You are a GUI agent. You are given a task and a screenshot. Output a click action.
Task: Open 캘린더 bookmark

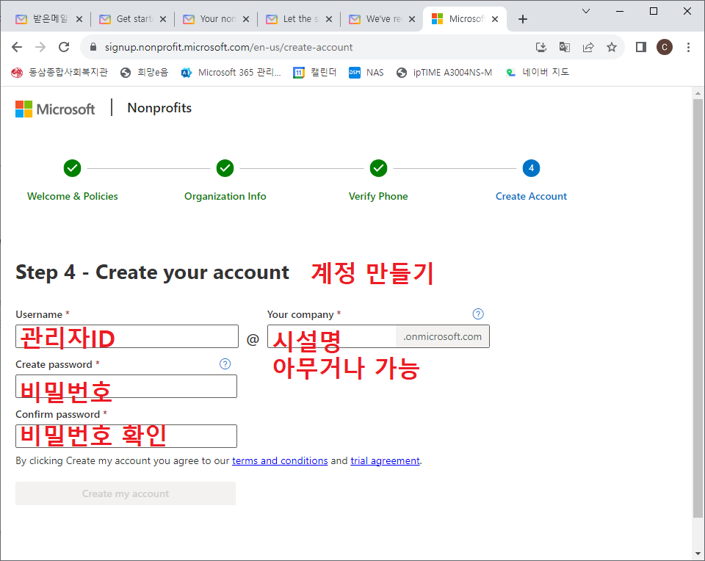tap(315, 73)
